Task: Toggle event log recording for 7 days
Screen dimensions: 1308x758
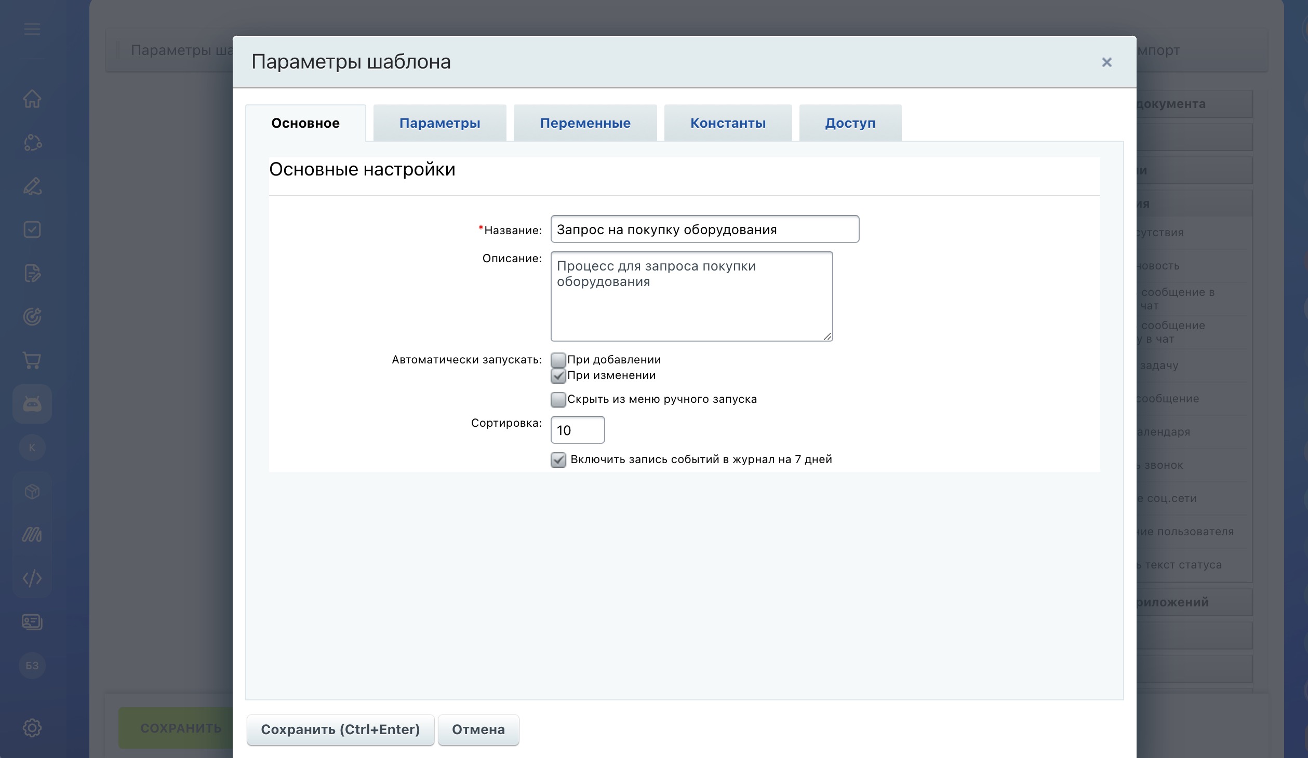Action: pyautogui.click(x=558, y=459)
